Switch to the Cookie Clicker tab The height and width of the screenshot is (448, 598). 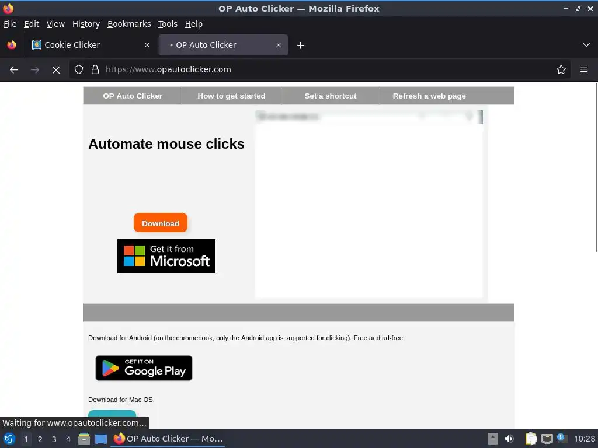click(x=92, y=45)
